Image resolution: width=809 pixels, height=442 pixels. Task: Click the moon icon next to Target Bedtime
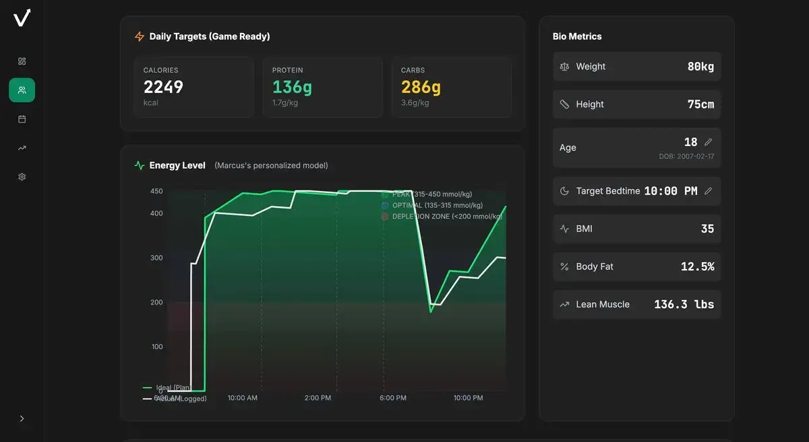tap(564, 190)
